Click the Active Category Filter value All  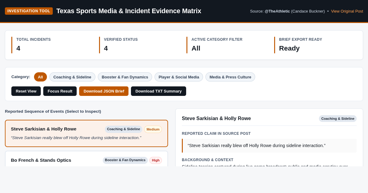pyautogui.click(x=196, y=48)
